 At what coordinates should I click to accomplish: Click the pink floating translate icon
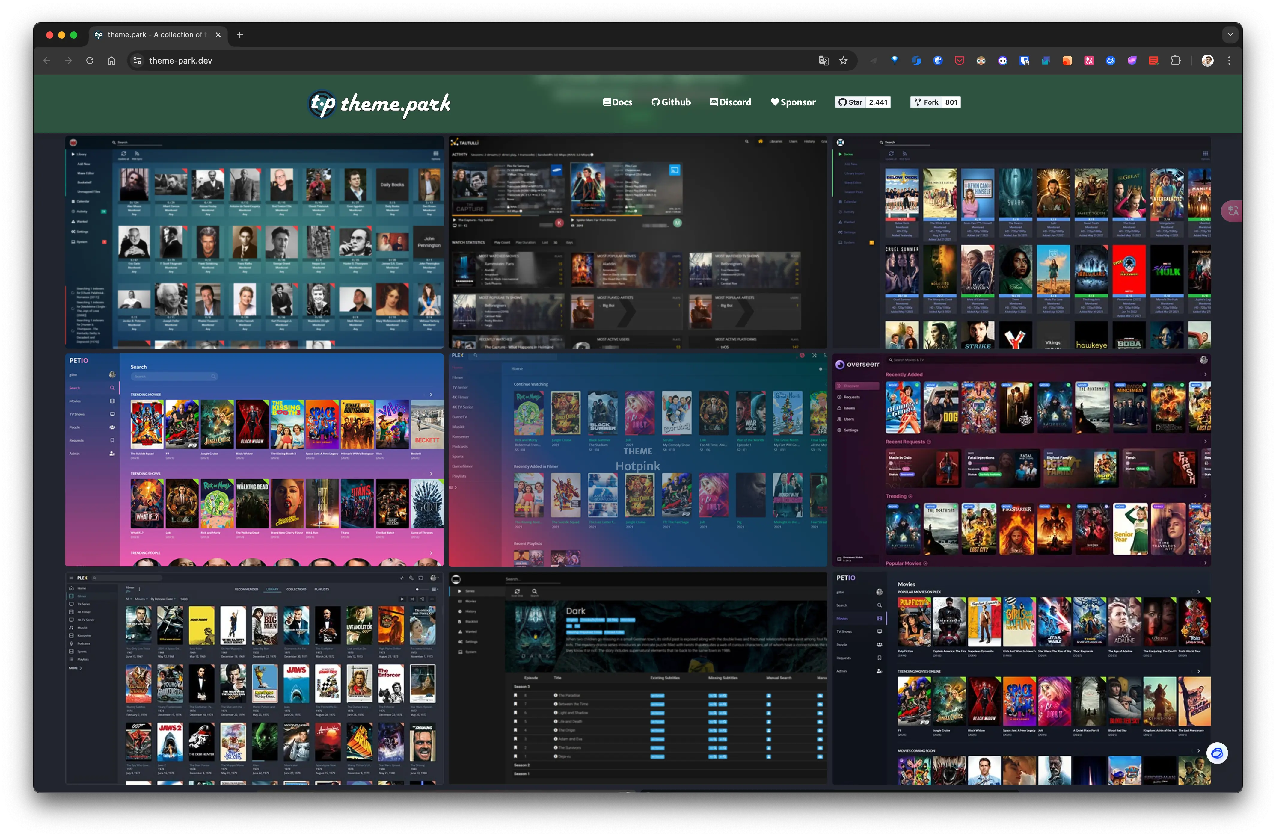1233,211
